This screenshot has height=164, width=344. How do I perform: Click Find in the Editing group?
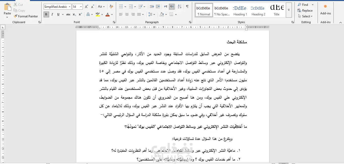303,5
